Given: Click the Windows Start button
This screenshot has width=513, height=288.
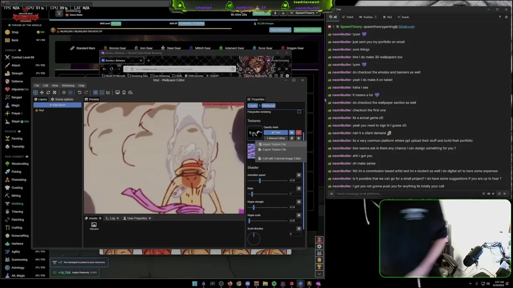Looking at the screenshot, I should pos(195,284).
